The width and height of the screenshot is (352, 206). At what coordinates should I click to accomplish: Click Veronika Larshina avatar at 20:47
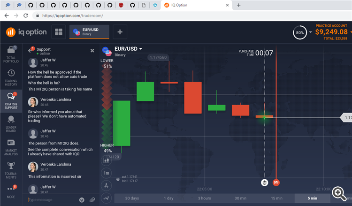point(33,167)
